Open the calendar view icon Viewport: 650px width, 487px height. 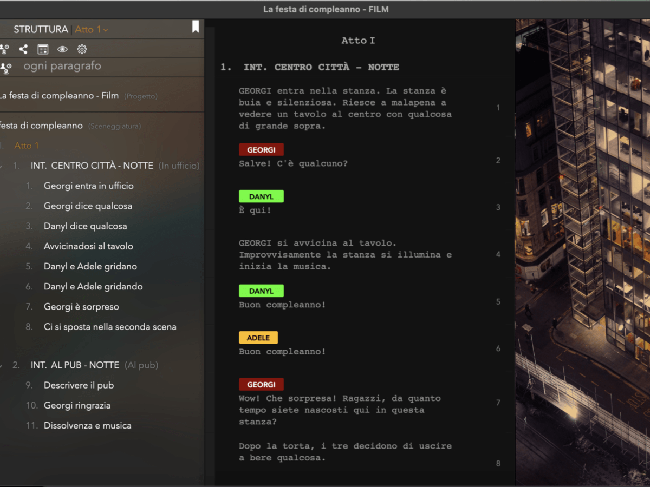point(43,49)
